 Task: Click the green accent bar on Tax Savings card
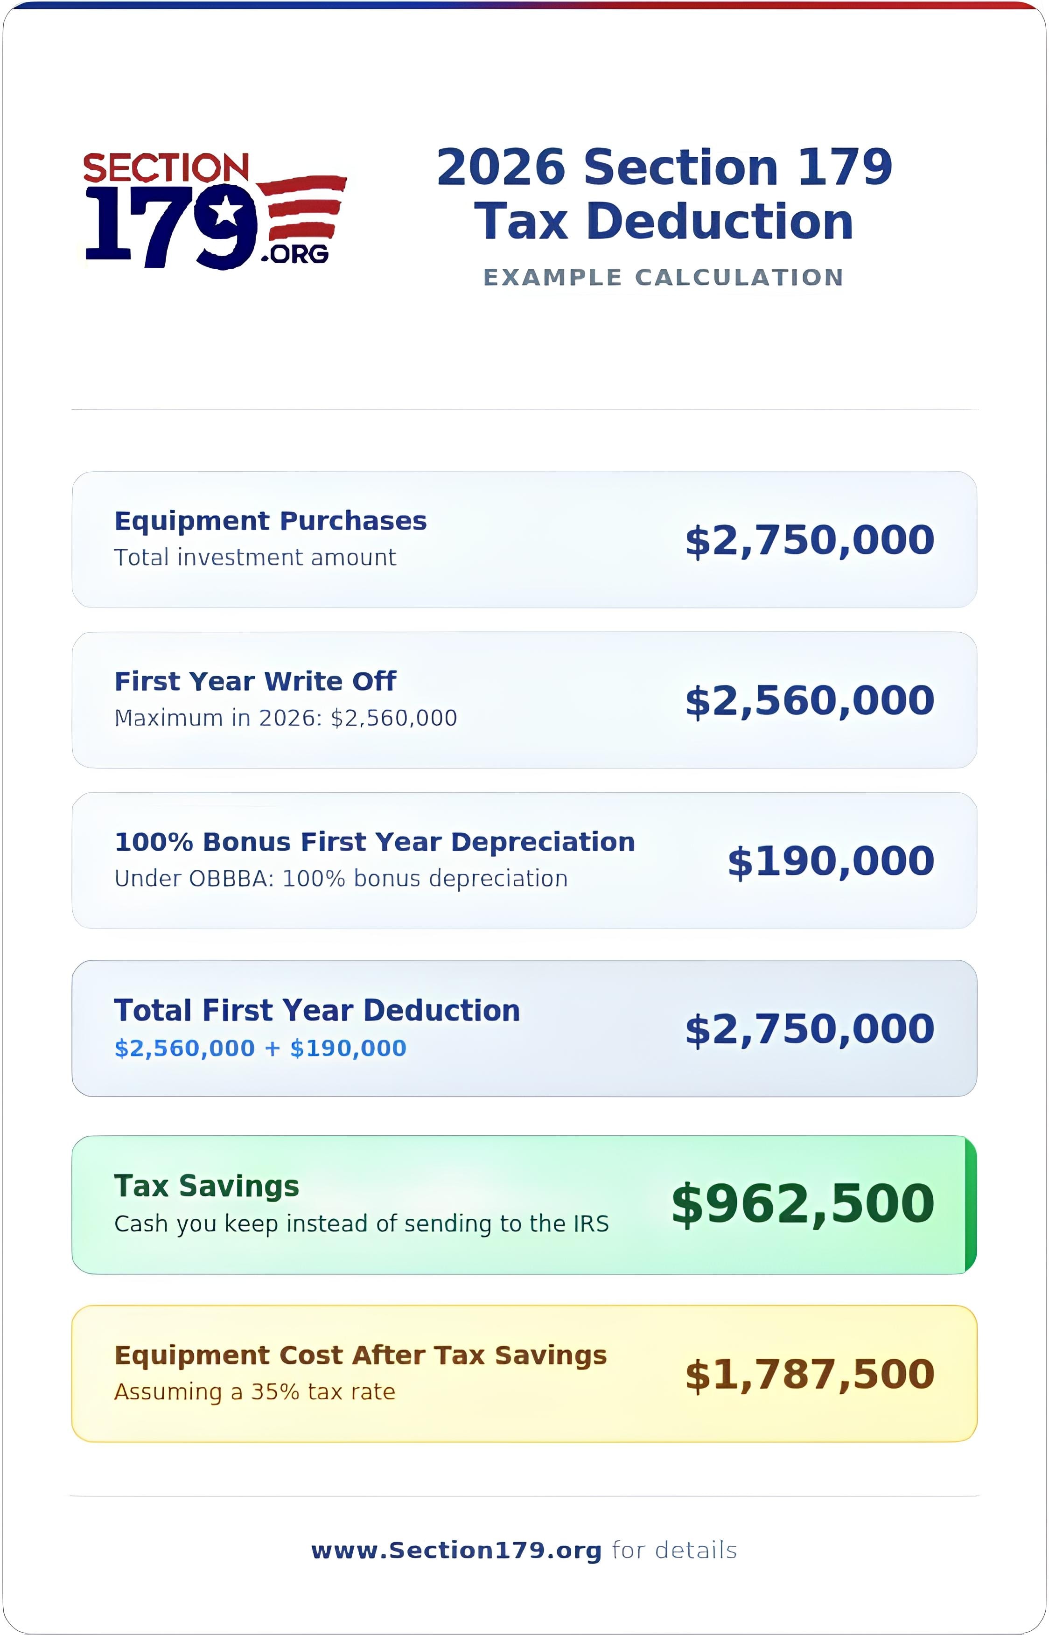pyautogui.click(x=971, y=1205)
